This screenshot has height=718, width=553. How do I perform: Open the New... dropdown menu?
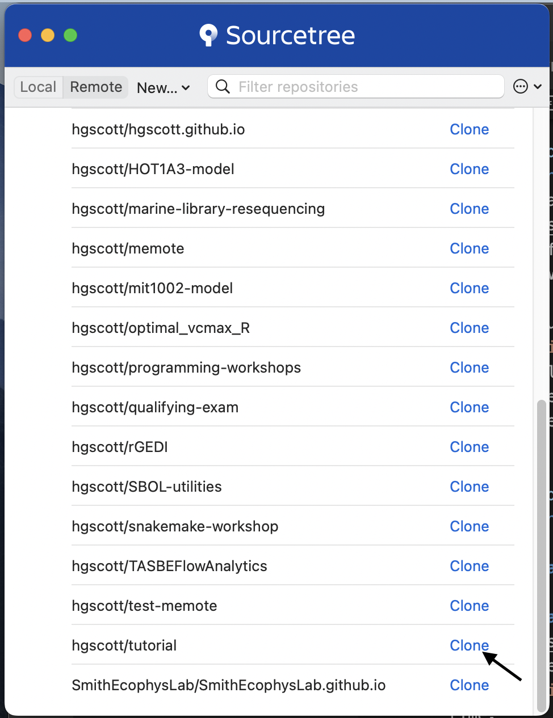(x=164, y=87)
